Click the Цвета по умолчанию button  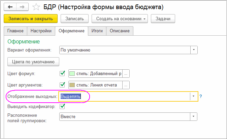tap(33, 62)
